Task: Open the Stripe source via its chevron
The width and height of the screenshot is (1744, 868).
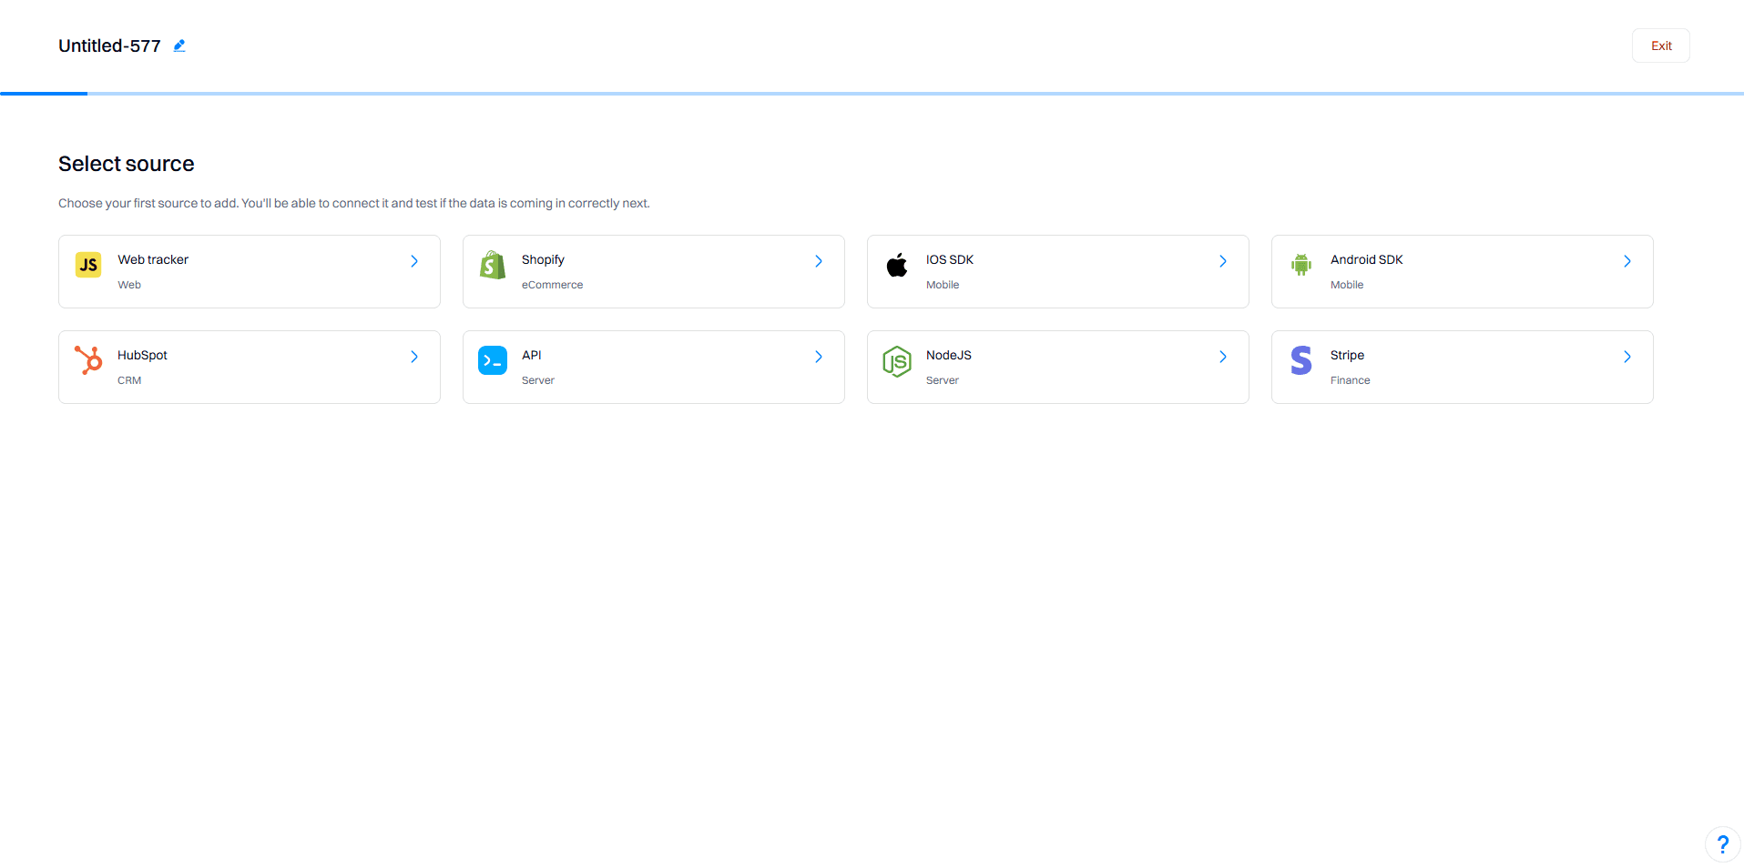Action: [1627, 357]
